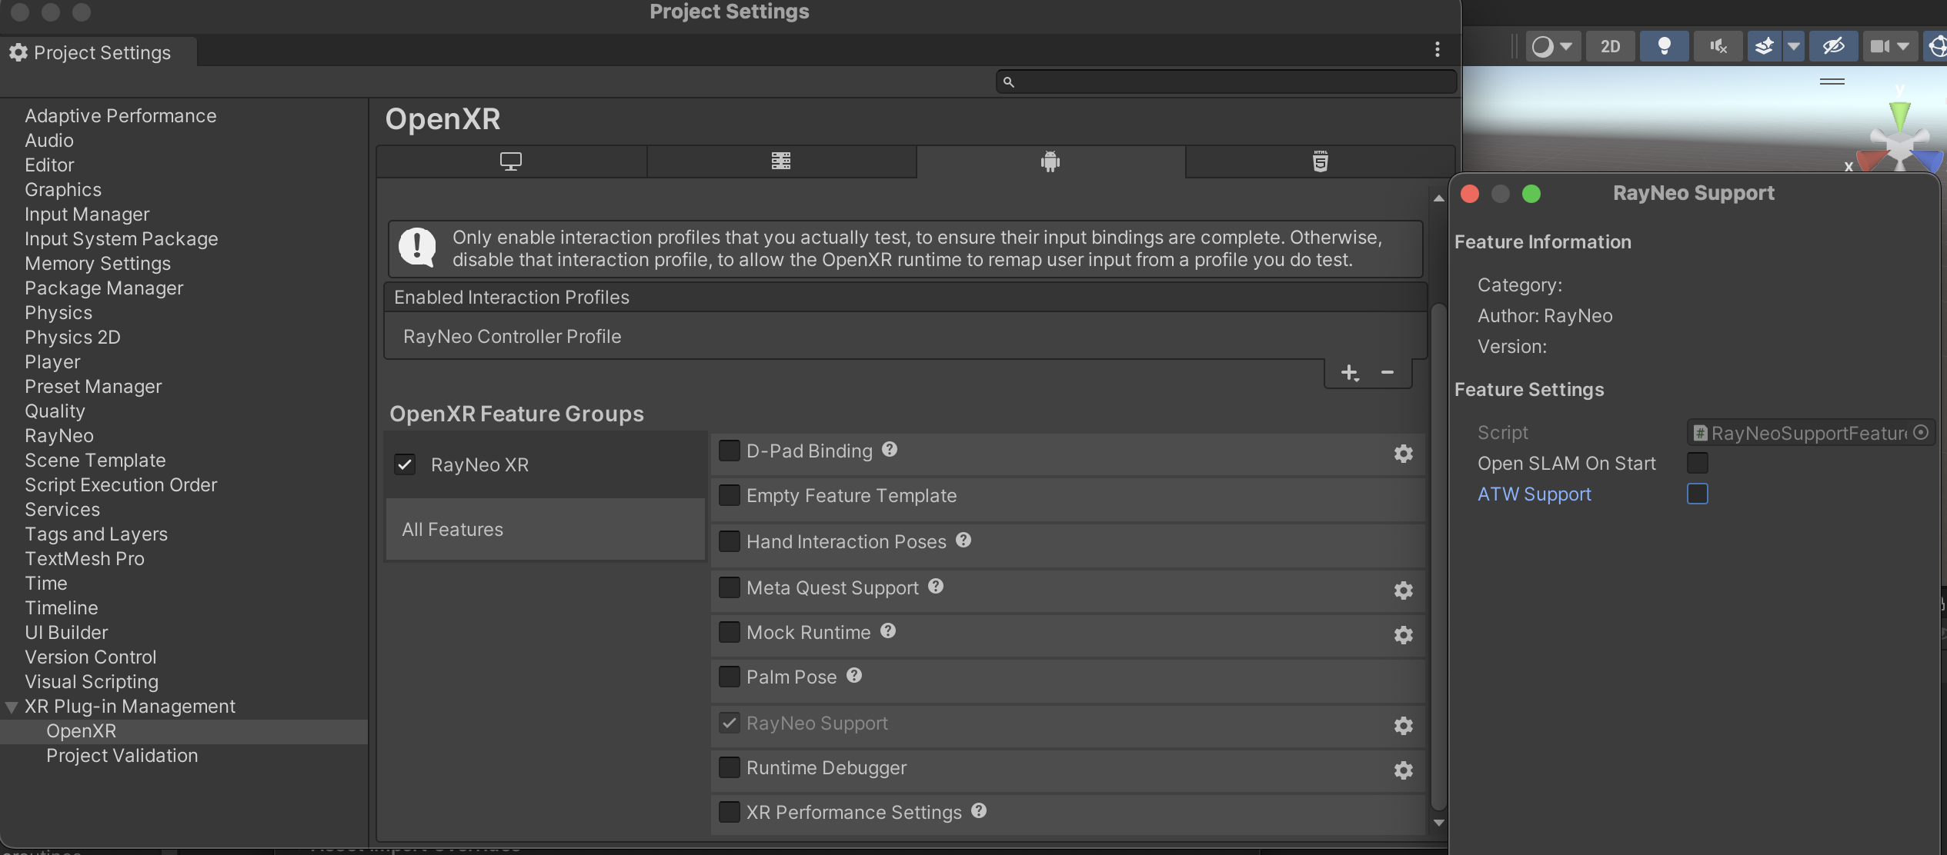Enable Meta Quest Support checkbox
This screenshot has width=1947, height=855.
(730, 587)
